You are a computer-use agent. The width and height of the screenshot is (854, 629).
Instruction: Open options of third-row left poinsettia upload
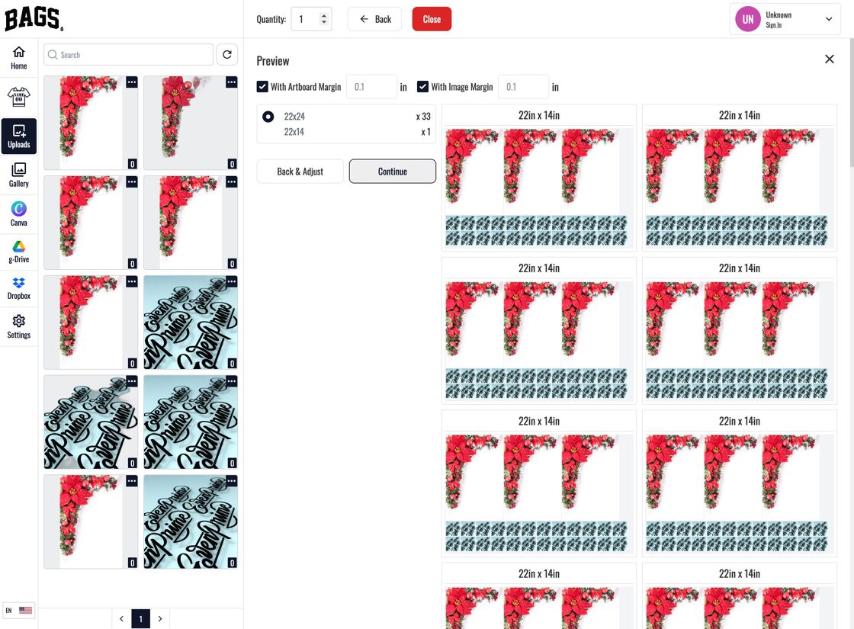tap(132, 281)
